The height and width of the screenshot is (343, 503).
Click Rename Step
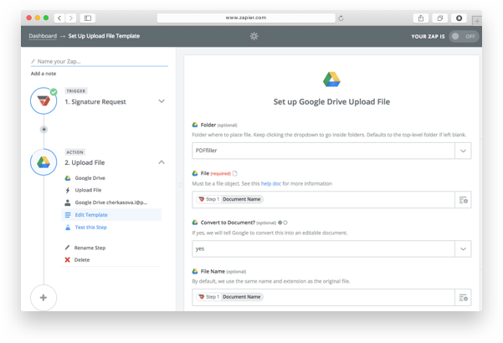90,248
